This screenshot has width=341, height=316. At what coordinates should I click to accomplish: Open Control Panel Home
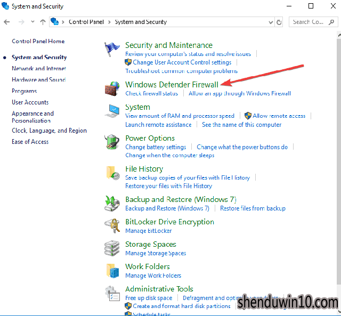point(38,41)
